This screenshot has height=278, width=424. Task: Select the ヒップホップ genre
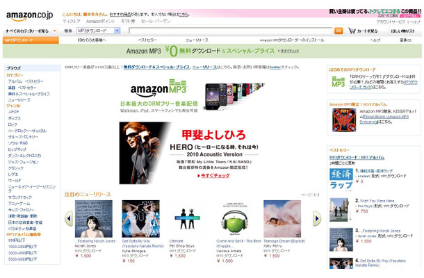17,149
